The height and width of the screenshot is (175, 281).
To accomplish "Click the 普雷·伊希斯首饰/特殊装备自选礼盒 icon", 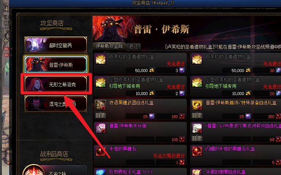I will coord(197,105).
